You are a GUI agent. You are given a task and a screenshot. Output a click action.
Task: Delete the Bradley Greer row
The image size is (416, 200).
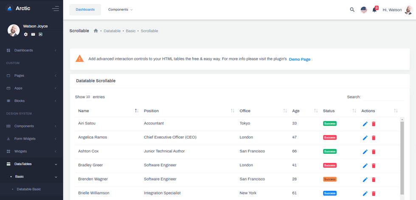[374, 166]
